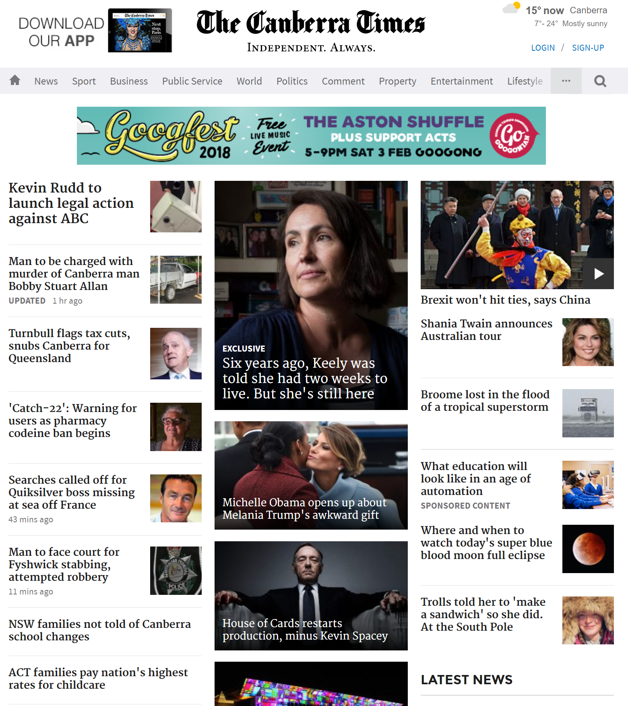Viewport: 628px width, 706px height.
Task: Click the SIGN-UP link
Action: point(588,48)
